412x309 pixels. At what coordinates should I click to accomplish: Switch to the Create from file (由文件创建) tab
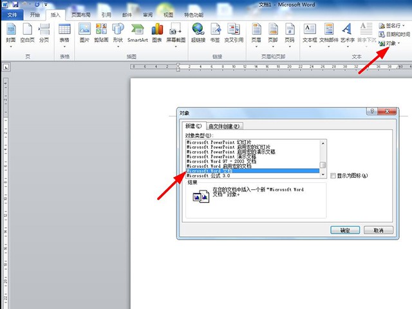[x=224, y=126]
